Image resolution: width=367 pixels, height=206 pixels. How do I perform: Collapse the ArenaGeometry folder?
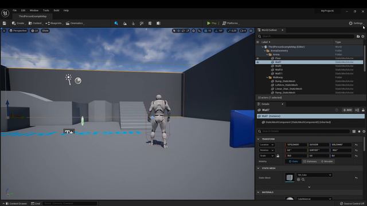click(265, 51)
